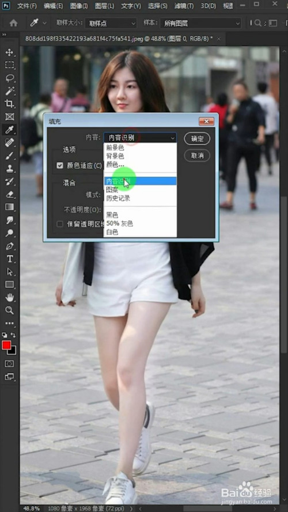Open the 文字(Y) menu
This screenshot has width=288, height=512.
tap(131, 6)
